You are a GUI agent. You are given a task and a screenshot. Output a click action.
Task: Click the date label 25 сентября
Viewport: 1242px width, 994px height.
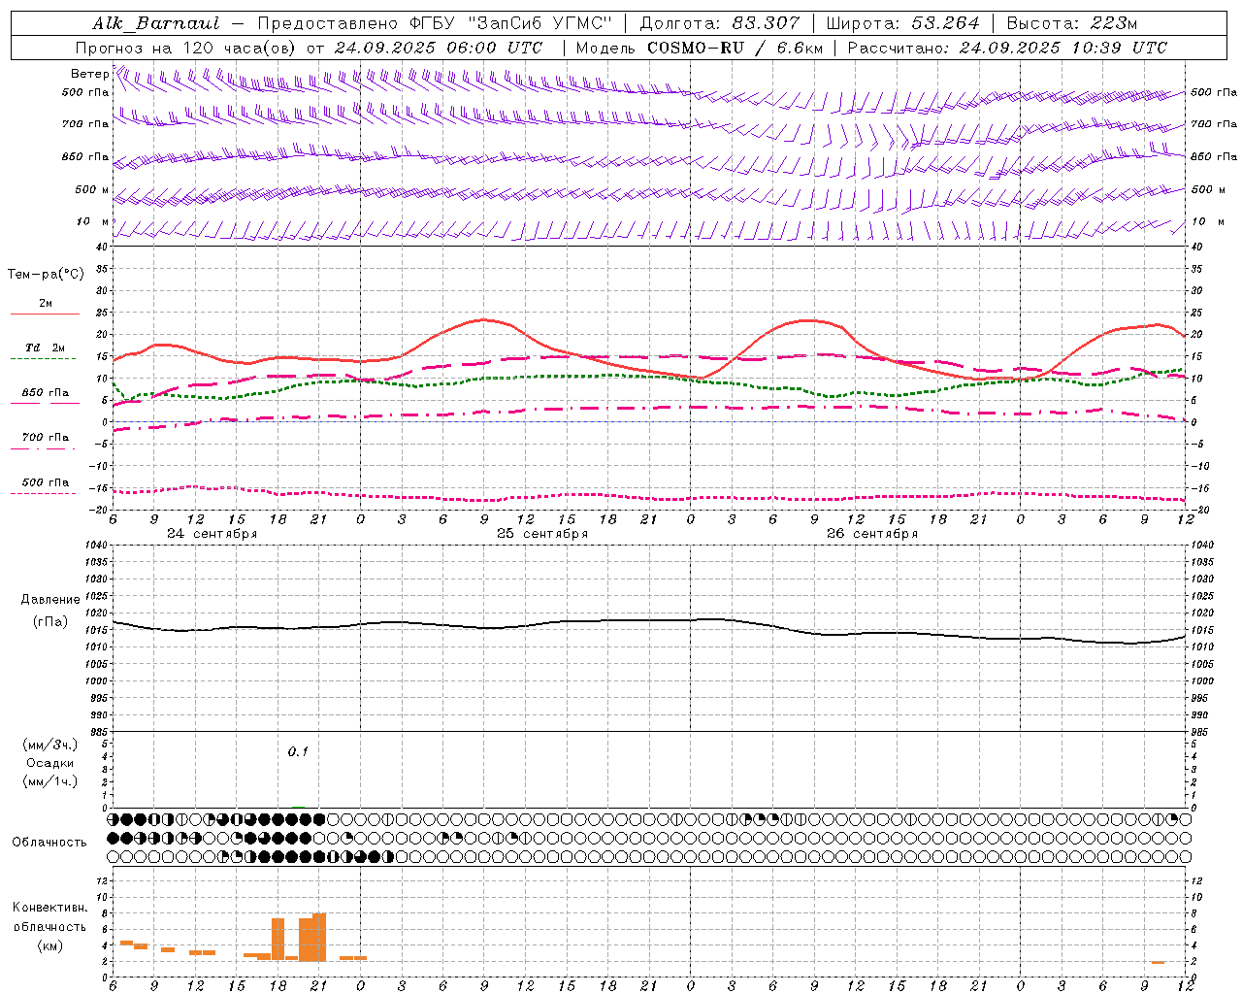542,534
